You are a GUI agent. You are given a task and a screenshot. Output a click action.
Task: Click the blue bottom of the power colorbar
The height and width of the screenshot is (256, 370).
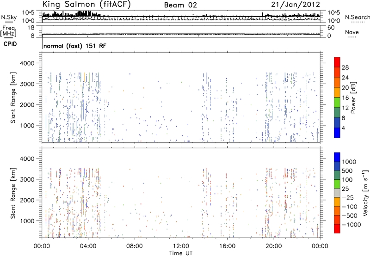click(x=337, y=133)
